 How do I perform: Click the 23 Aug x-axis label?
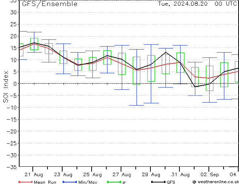point(63,175)
